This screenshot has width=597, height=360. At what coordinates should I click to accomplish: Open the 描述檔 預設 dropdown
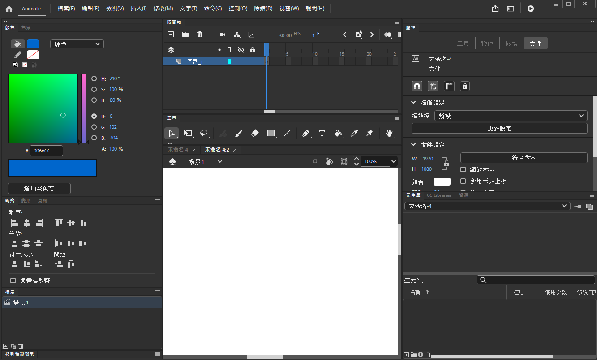pos(511,116)
